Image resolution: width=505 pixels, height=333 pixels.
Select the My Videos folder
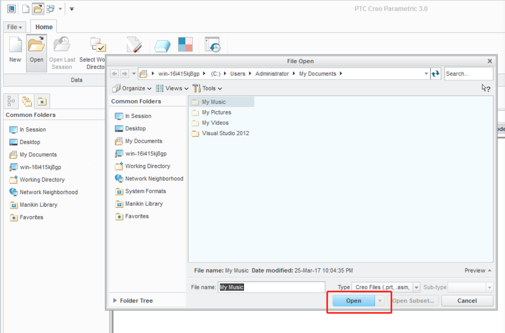click(x=210, y=123)
